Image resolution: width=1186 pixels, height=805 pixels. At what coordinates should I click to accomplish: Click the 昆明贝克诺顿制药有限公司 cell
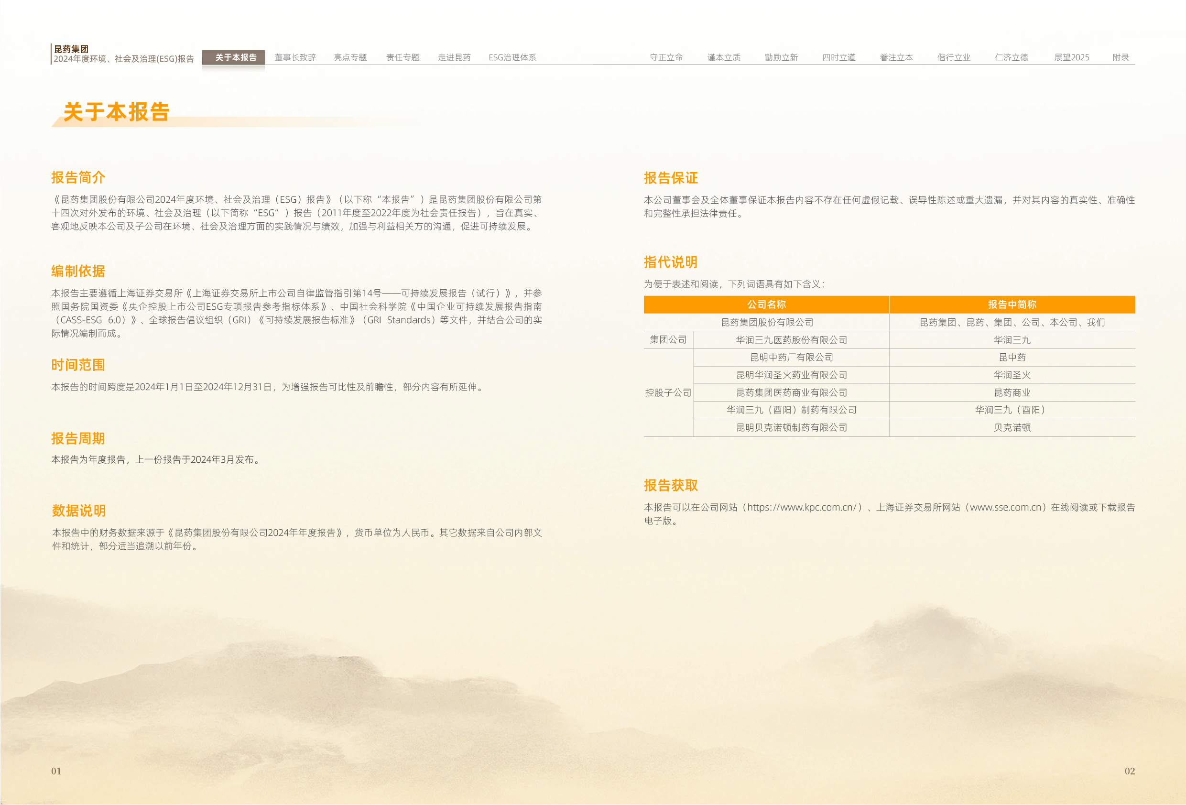point(792,428)
